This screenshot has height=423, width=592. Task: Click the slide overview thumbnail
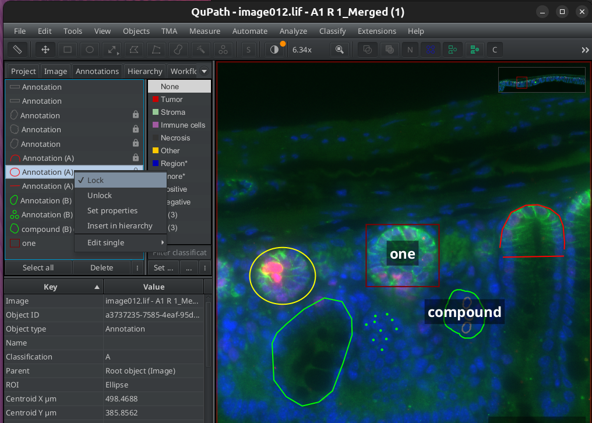tap(541, 80)
